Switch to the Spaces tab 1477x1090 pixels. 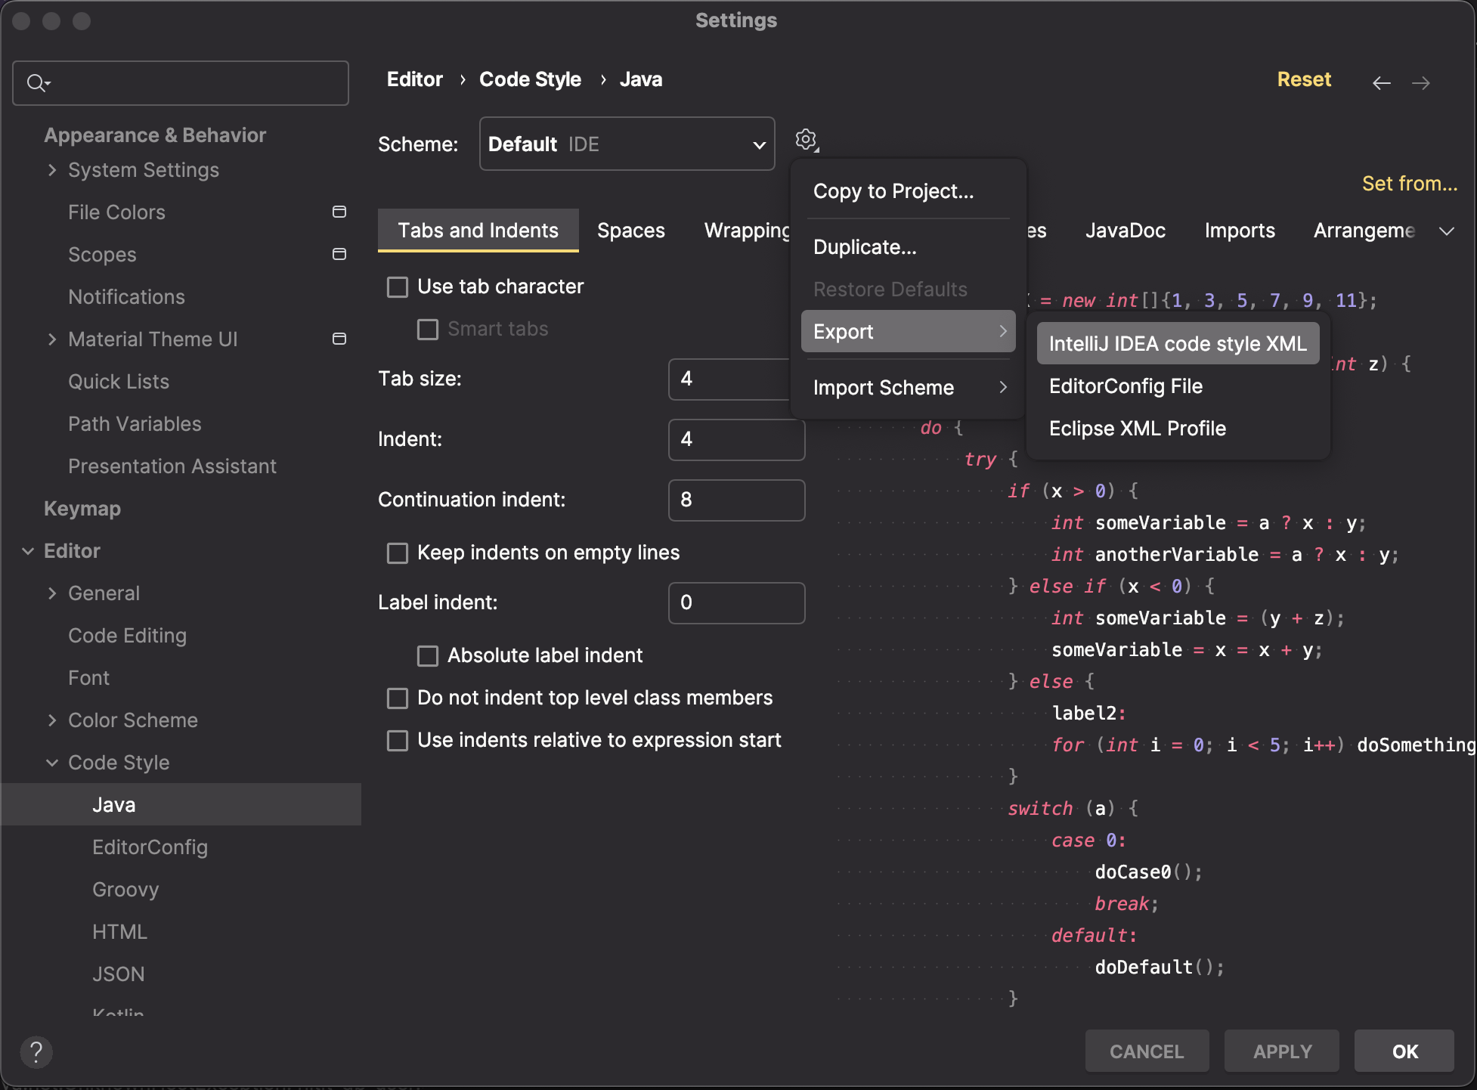point(630,231)
